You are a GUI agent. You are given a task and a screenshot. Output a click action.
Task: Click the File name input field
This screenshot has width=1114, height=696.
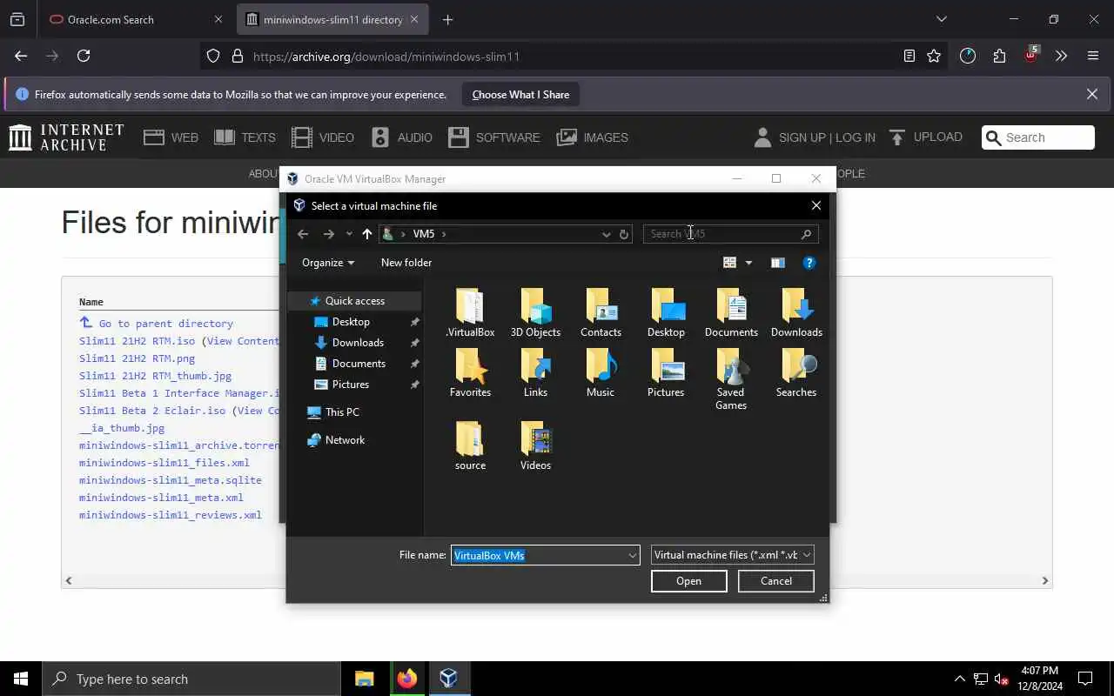[537, 555]
